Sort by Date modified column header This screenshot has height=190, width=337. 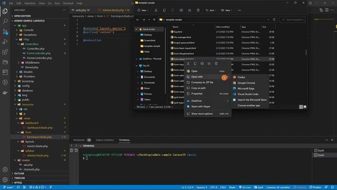point(223,27)
